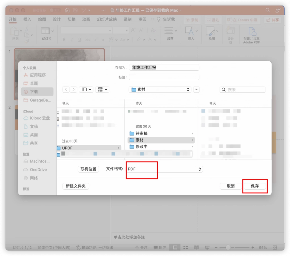Open the 素材 folder location popup
Screen dimensions: 290x256
click(x=160, y=90)
